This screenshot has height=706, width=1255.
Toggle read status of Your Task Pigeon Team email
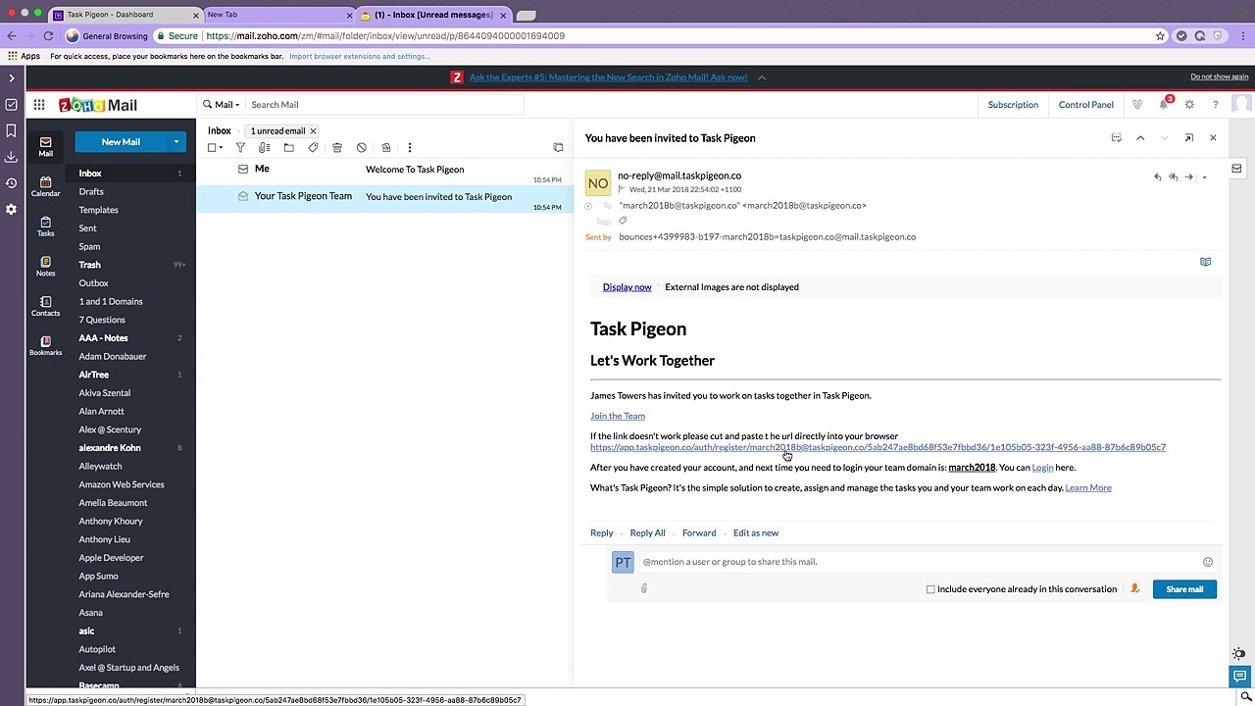pyautogui.click(x=243, y=196)
